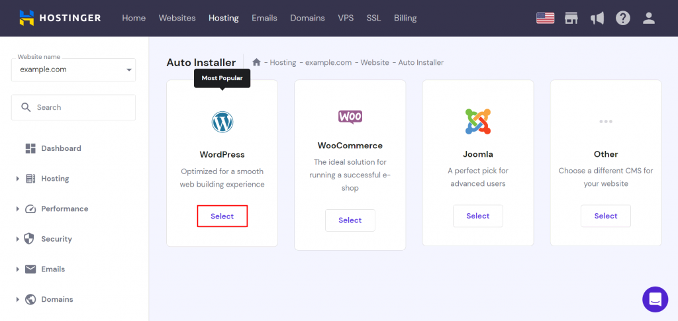Open the chat support bubble
This screenshot has height=321, width=678.
(x=655, y=299)
